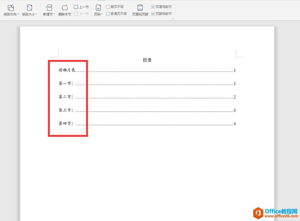The height and width of the screenshot is (221, 300).
Task: Toggle the 首页不同 checkbox
Action: coord(108,7)
